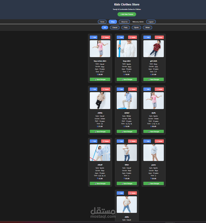206x223 pixels.
Task: Delete the sfdsdf product card
Action: point(106,141)
